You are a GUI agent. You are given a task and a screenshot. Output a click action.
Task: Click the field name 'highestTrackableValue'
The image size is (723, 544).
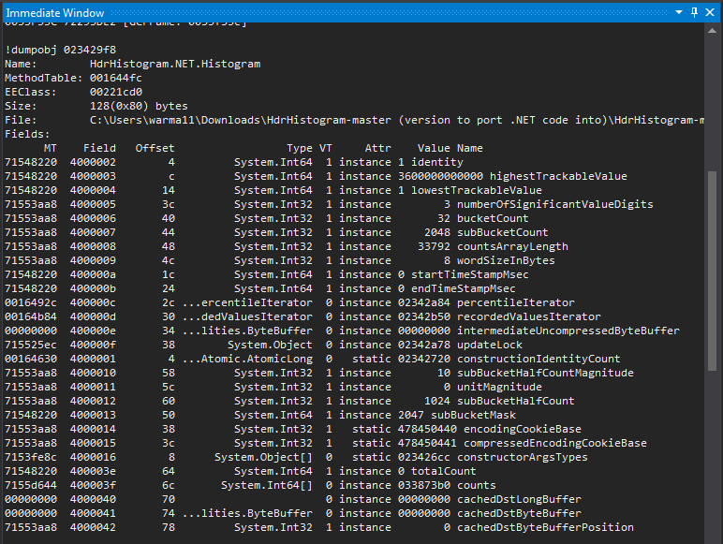(x=558, y=177)
